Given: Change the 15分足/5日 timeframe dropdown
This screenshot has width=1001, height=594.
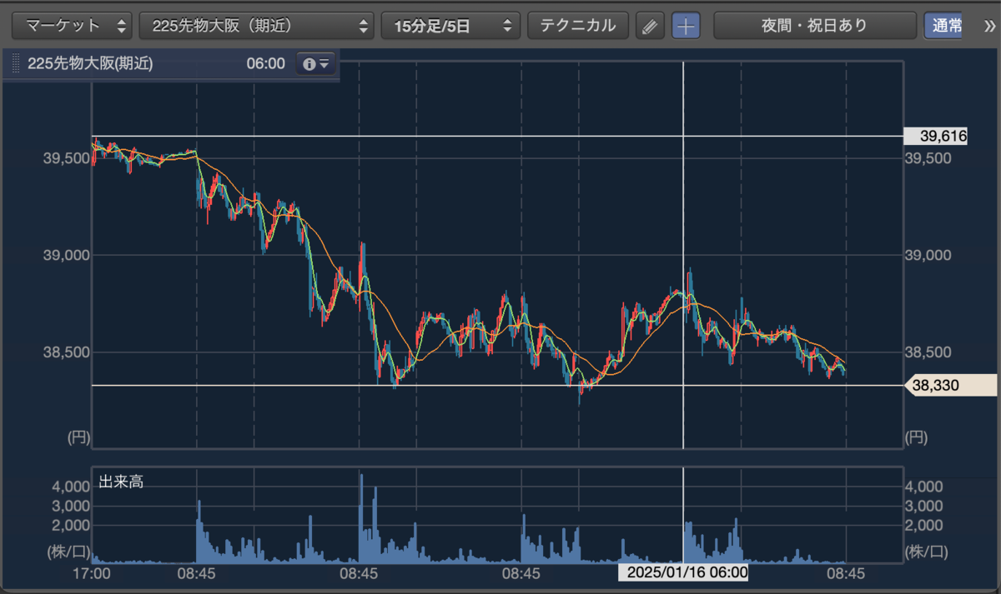Looking at the screenshot, I should [451, 25].
